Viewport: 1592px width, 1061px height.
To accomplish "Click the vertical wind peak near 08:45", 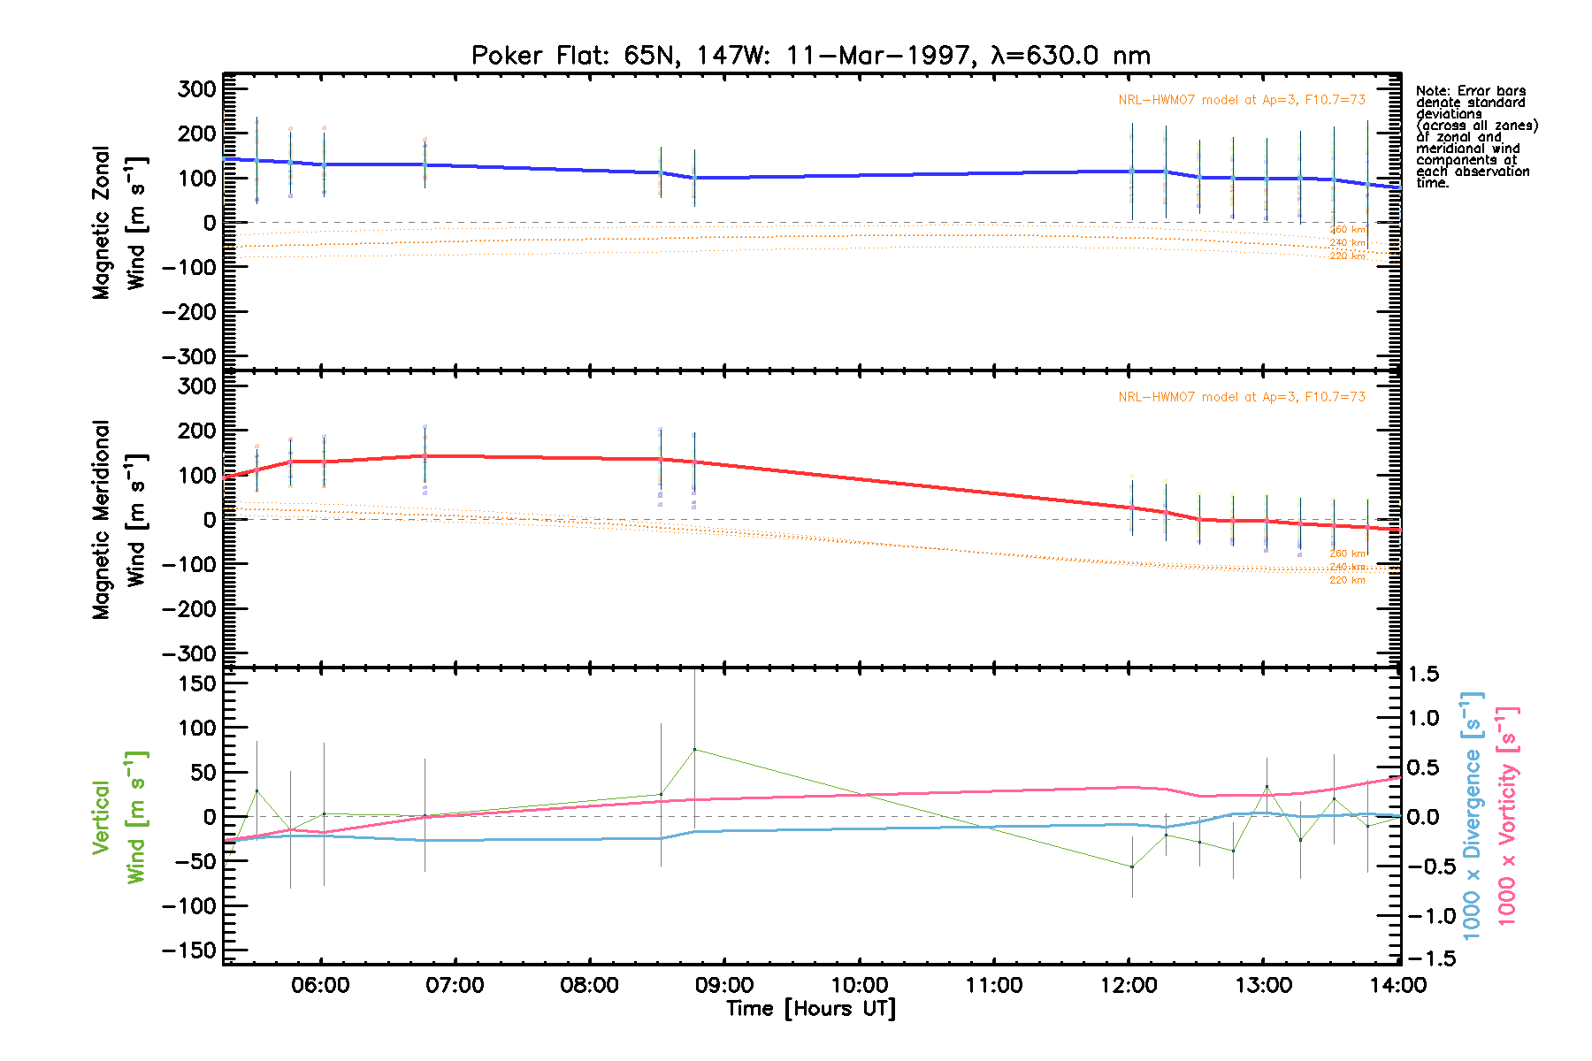I will click(694, 750).
